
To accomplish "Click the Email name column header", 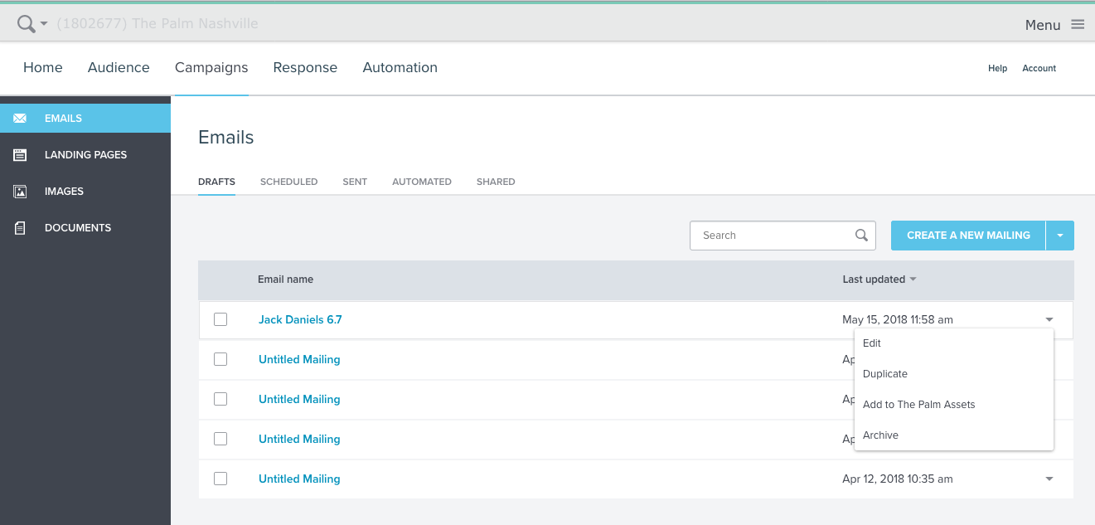I will (x=285, y=280).
